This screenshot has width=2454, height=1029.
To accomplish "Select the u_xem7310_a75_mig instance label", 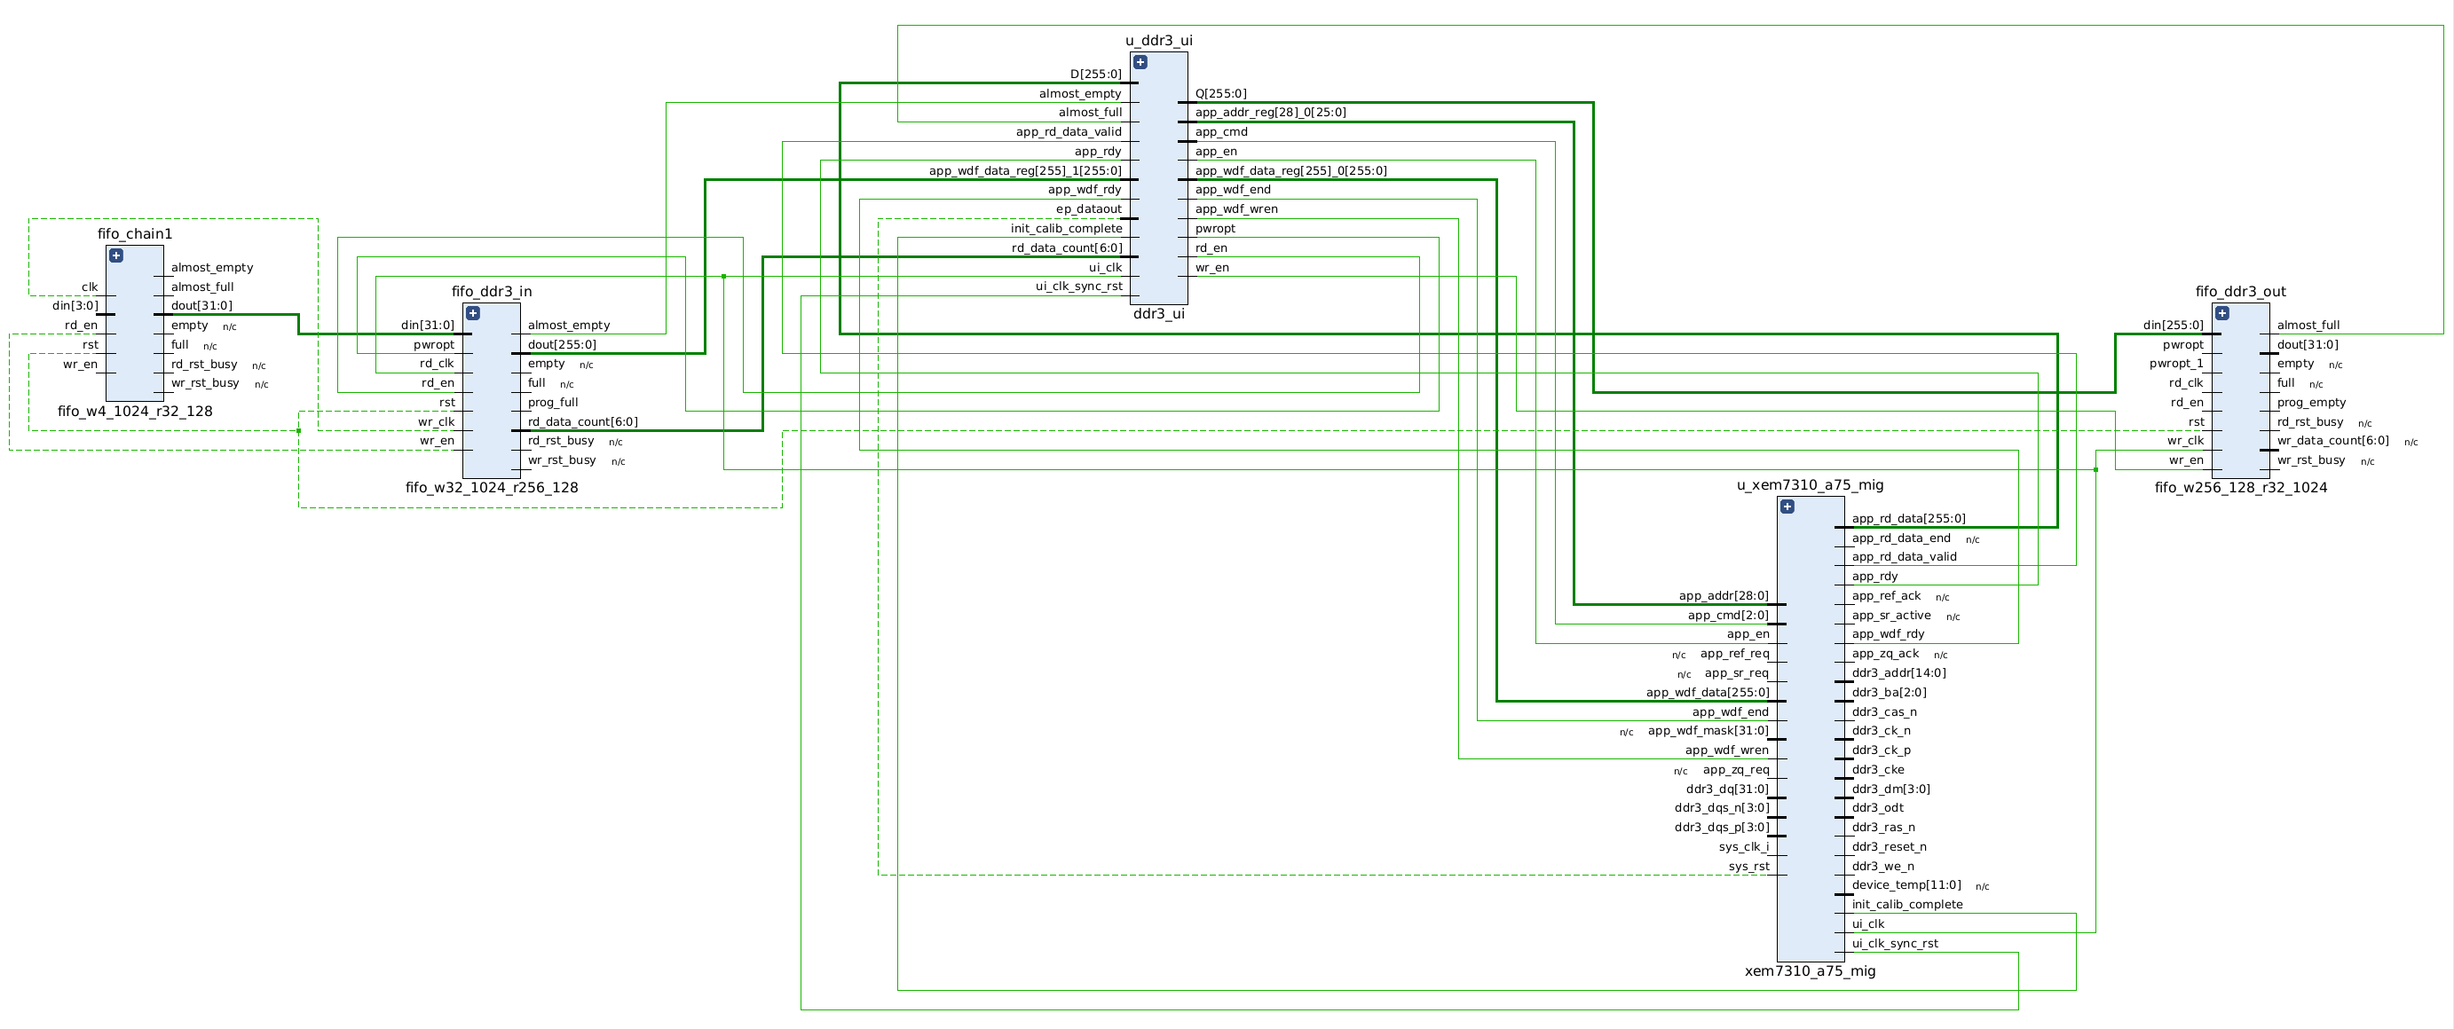I will pyautogui.click(x=1810, y=484).
